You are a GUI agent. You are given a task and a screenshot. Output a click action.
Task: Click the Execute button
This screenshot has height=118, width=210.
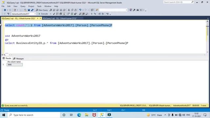[43, 14]
